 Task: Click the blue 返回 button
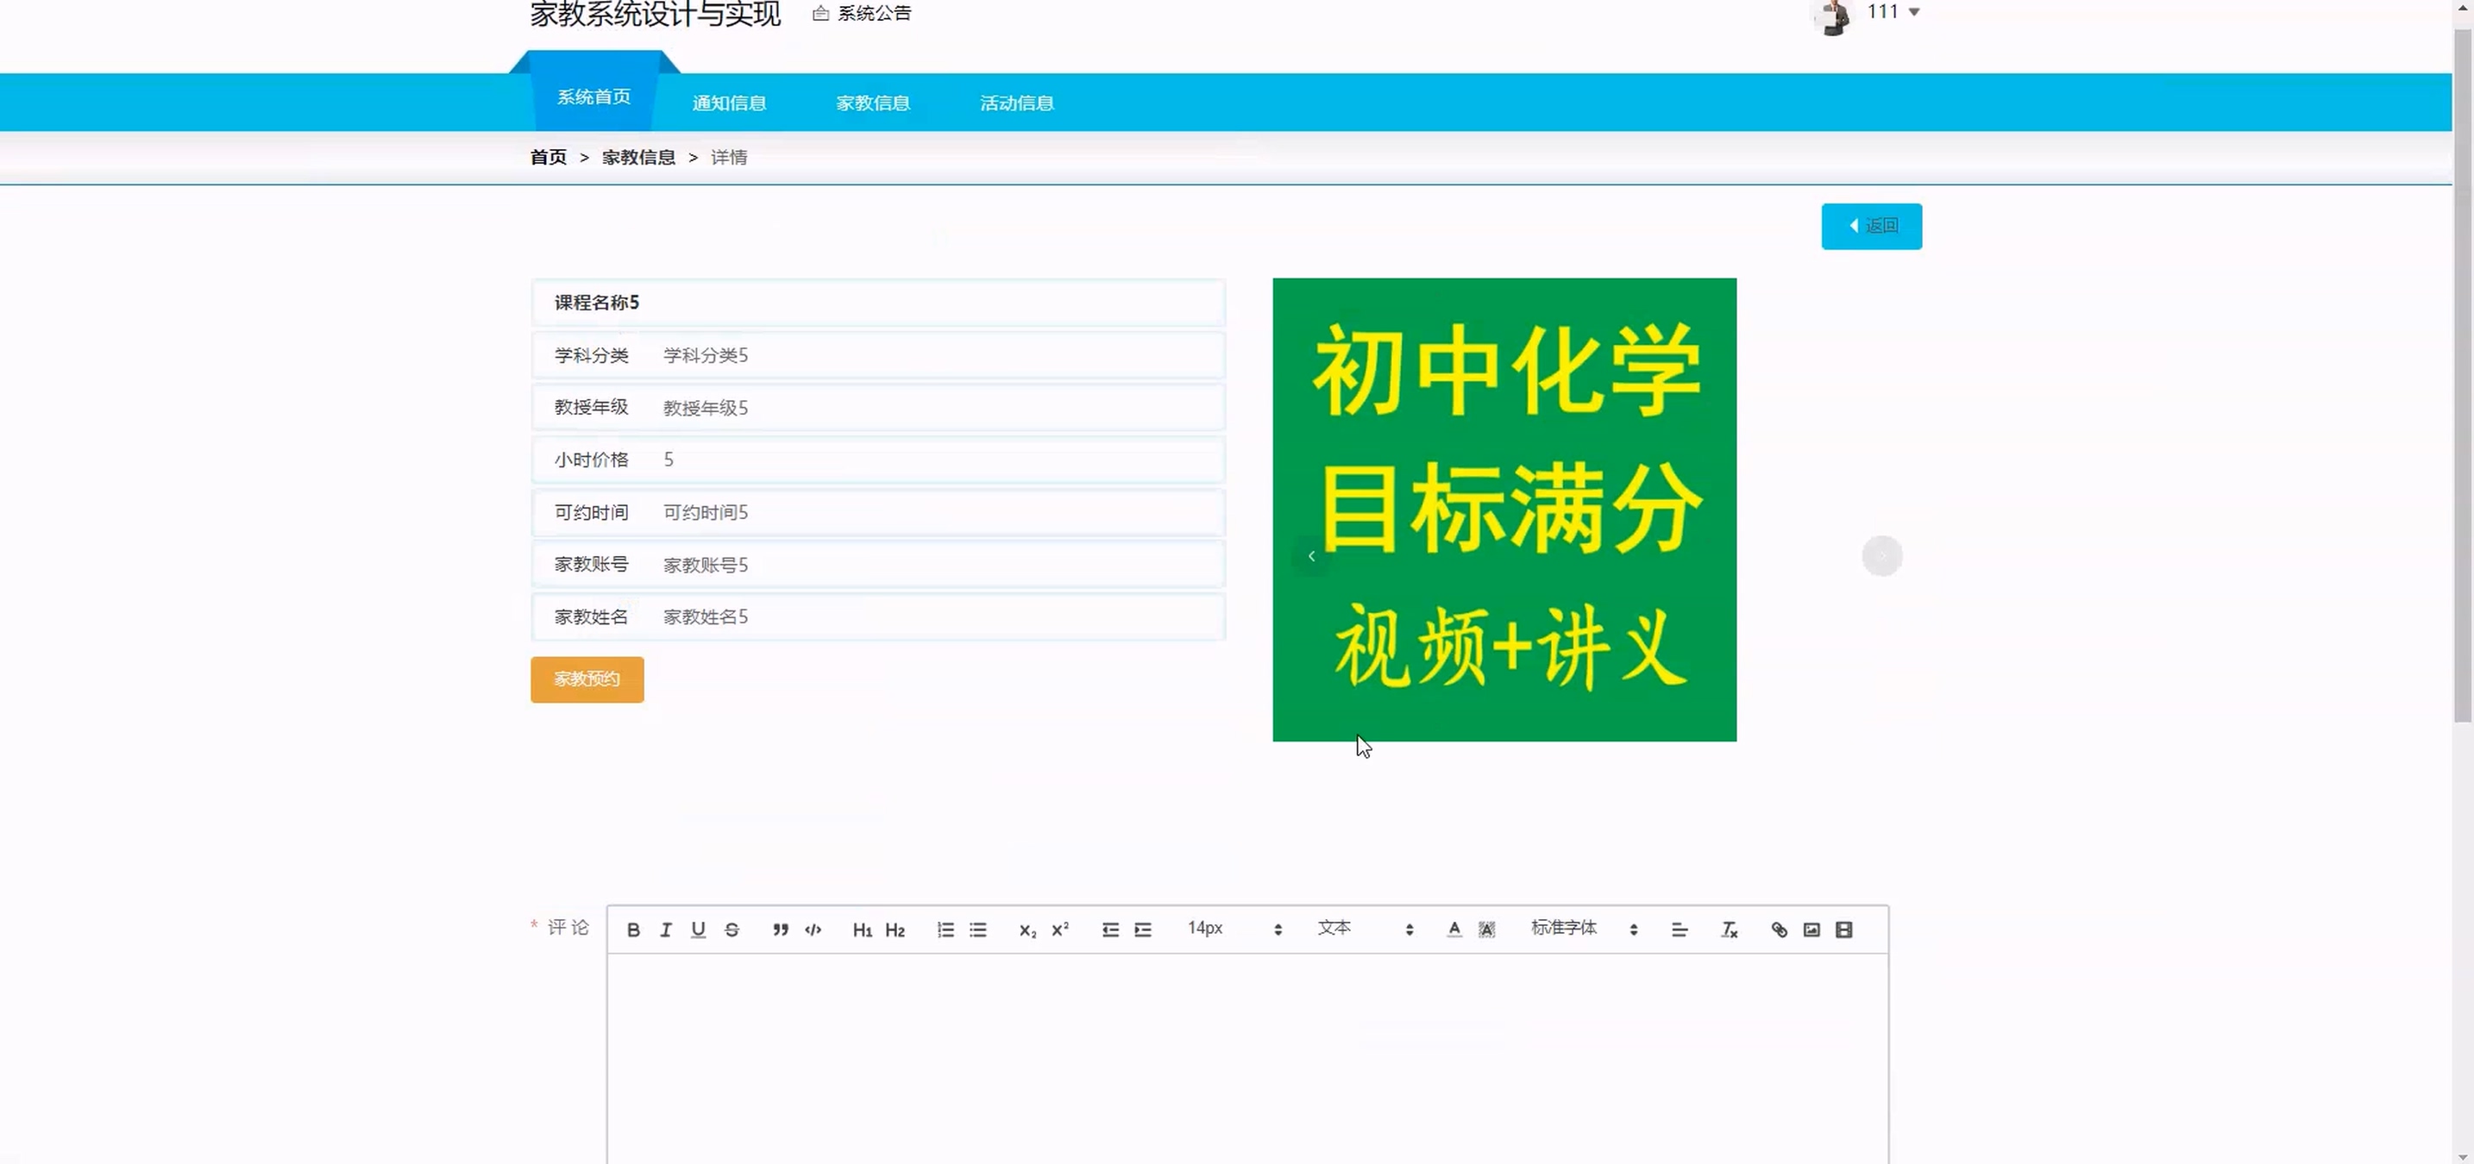[x=1871, y=226]
